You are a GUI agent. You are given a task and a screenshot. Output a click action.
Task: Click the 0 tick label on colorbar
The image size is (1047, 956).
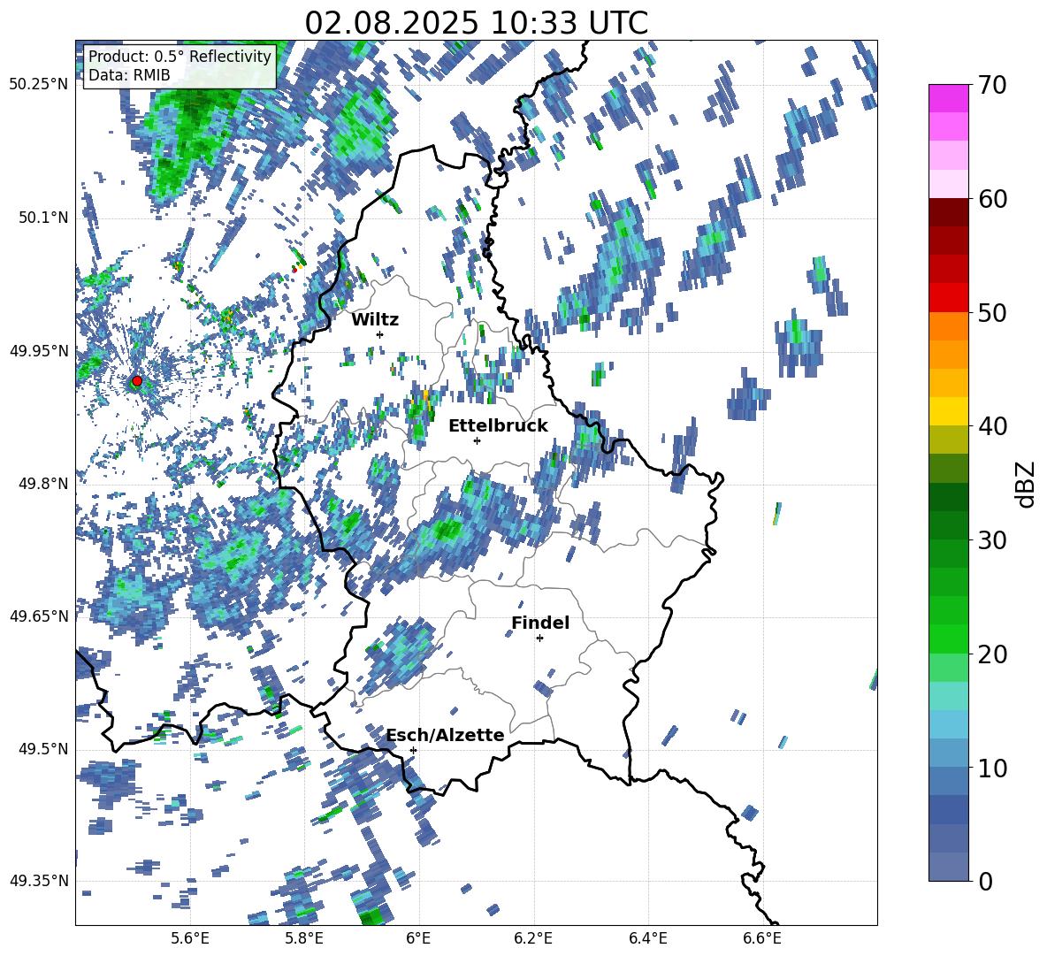(x=985, y=881)
